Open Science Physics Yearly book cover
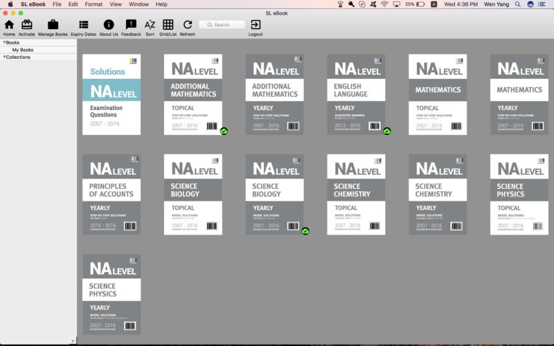 pos(111,294)
